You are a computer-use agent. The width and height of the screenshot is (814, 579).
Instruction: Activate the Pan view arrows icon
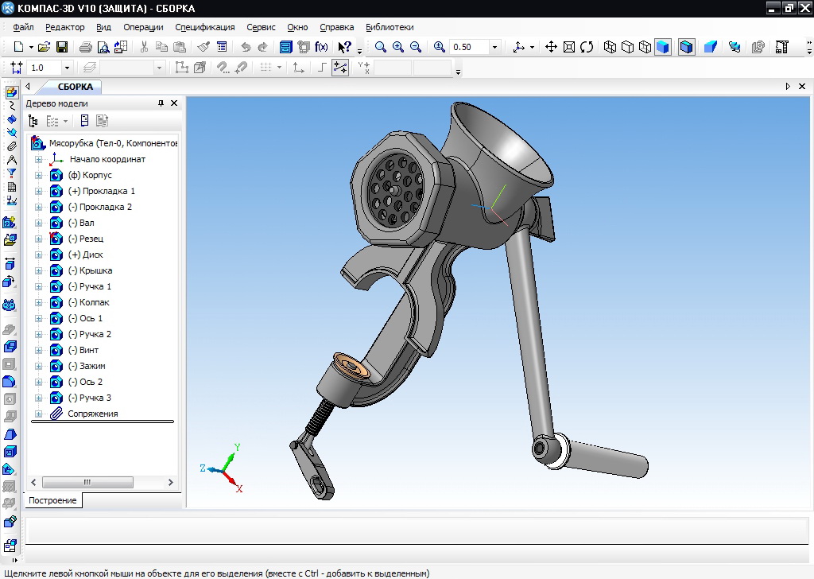pyautogui.click(x=552, y=47)
